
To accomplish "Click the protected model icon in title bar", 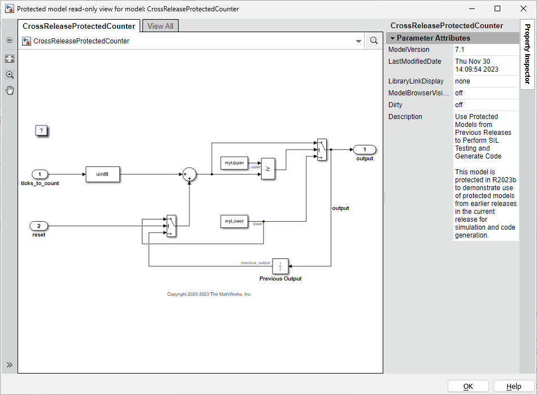I will click(x=8, y=8).
